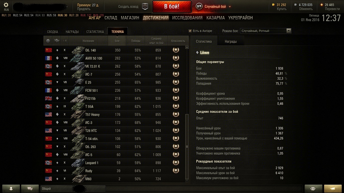The height and width of the screenshot is (193, 344).
Task: Sort vehicles by the nation globe column icon
Action: 48,41
